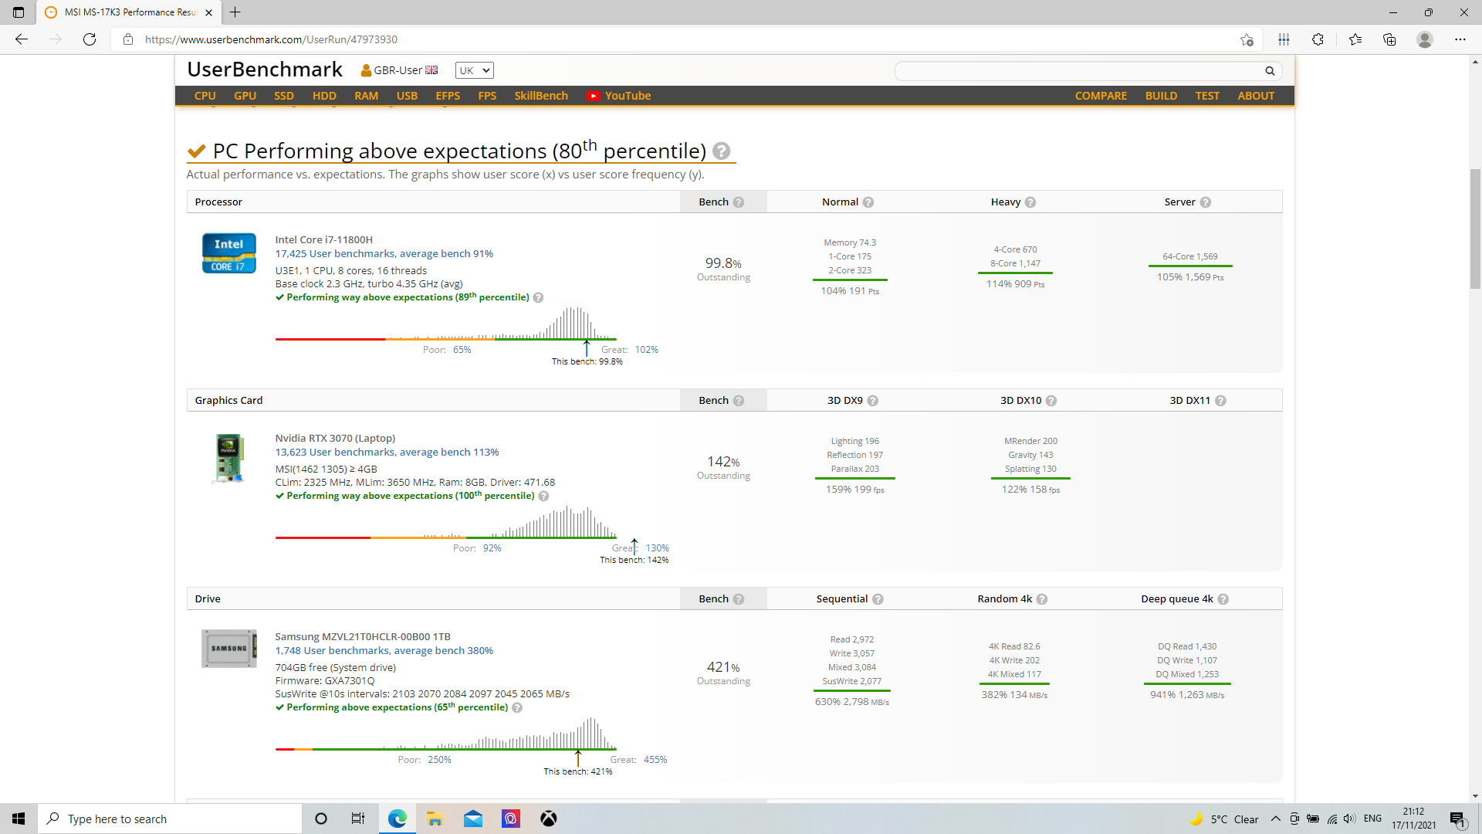This screenshot has height=834, width=1482.
Task: Open the Extensions puzzle icon in toolbar
Action: click(1318, 39)
